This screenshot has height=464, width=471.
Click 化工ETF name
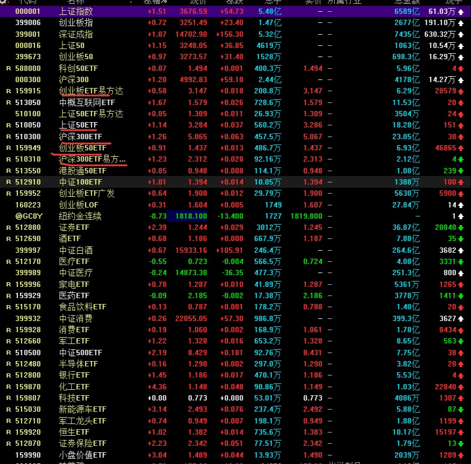click(x=74, y=387)
